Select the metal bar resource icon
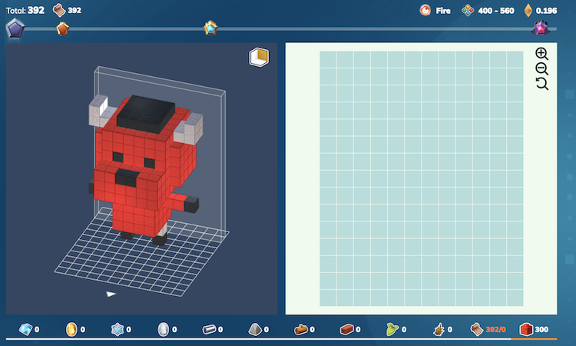Screen dimensions: 576x346 [x=209, y=329]
